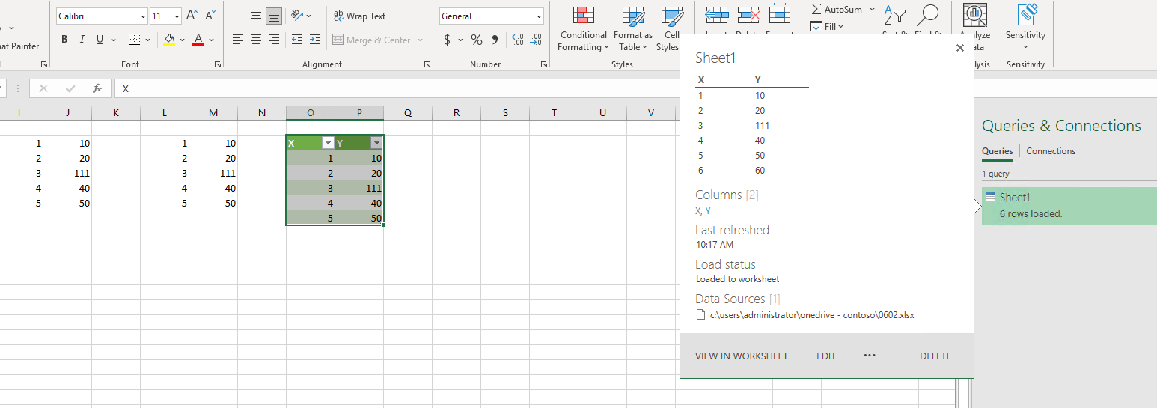Close the Sheet1 preview popup

click(960, 48)
